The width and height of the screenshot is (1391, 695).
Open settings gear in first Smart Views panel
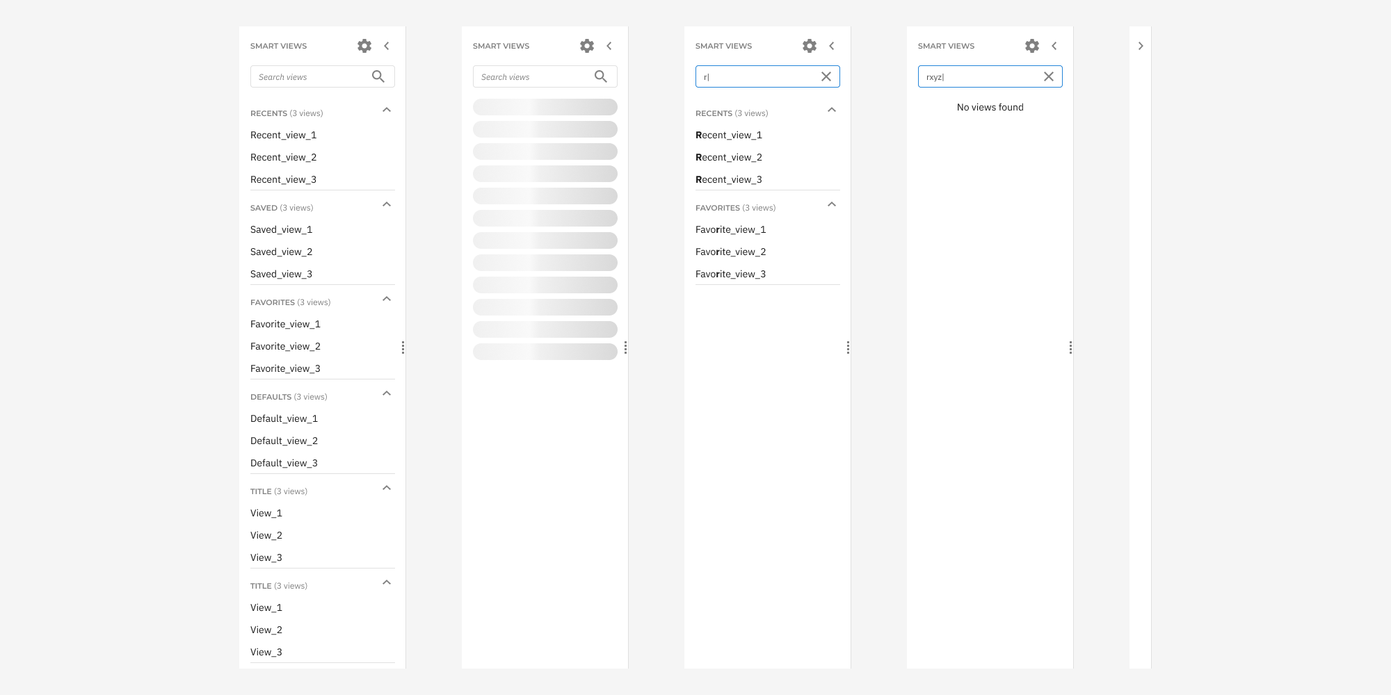pyautogui.click(x=364, y=46)
